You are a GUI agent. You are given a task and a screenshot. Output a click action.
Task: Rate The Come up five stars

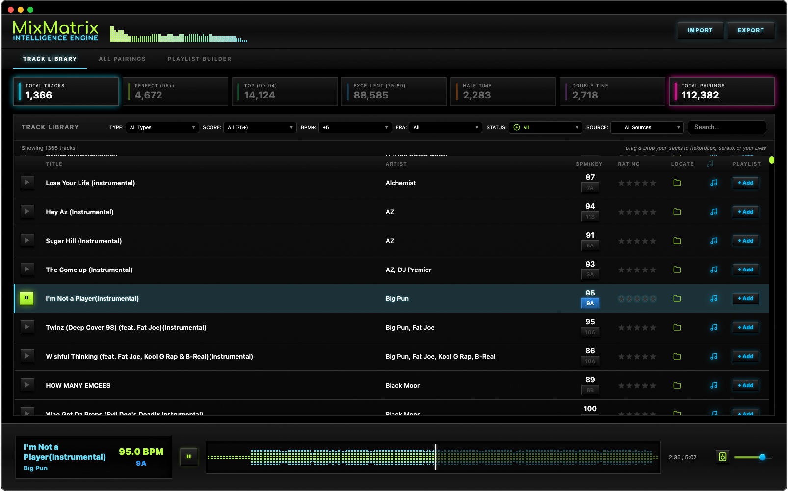pyautogui.click(x=653, y=270)
